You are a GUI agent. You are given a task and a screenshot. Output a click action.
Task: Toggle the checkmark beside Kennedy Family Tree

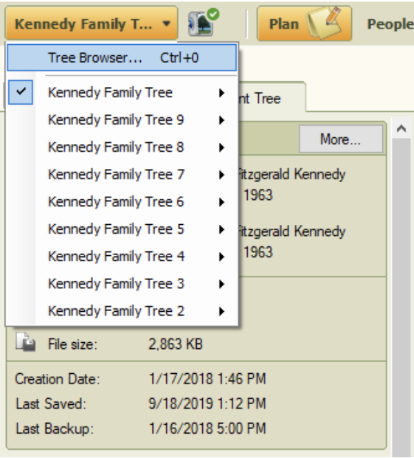(21, 92)
